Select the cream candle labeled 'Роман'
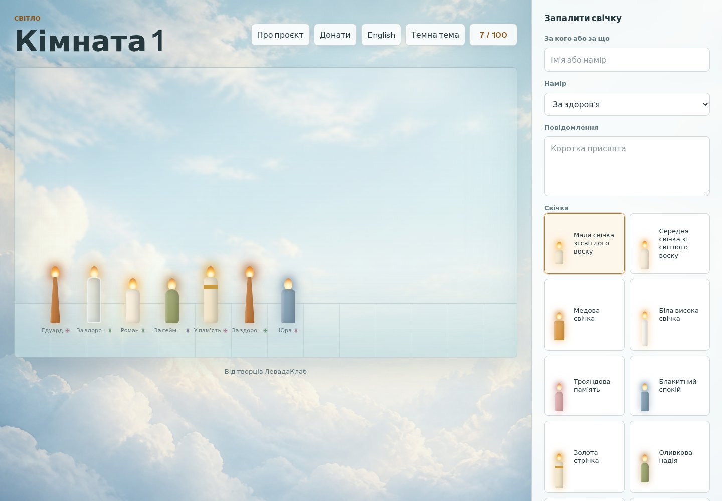This screenshot has height=501, width=722. (x=133, y=301)
